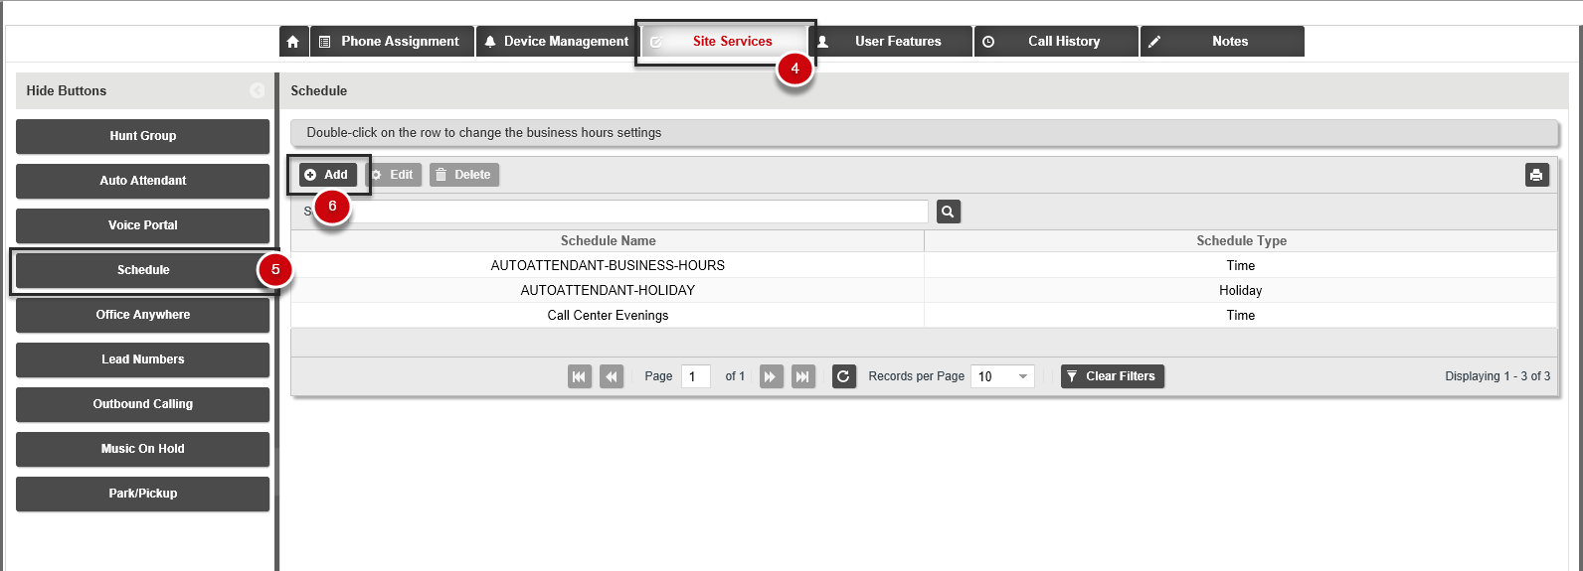The image size is (1583, 571).
Task: Open the Site Services tab
Action: coord(725,42)
